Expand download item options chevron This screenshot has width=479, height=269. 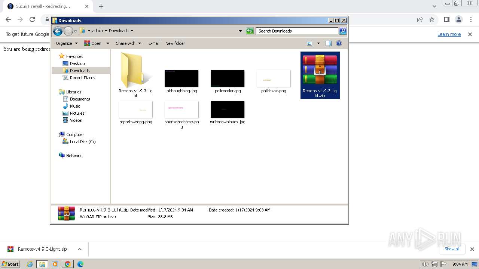click(79, 249)
